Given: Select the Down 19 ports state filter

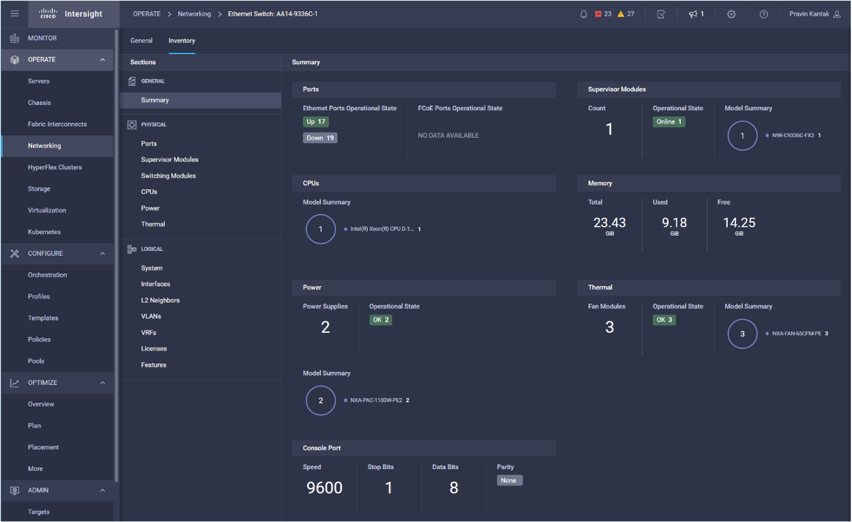Looking at the screenshot, I should point(319,137).
